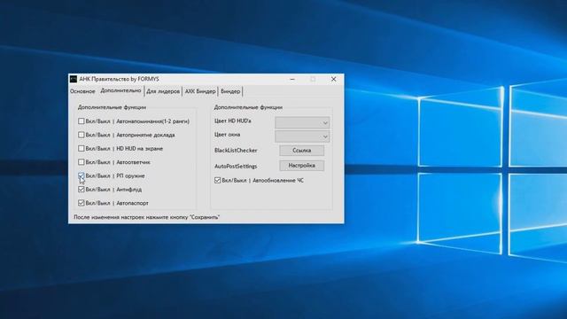The height and width of the screenshot is (319, 567).
Task: Minimize the AHK Правительство window
Action: (x=292, y=79)
